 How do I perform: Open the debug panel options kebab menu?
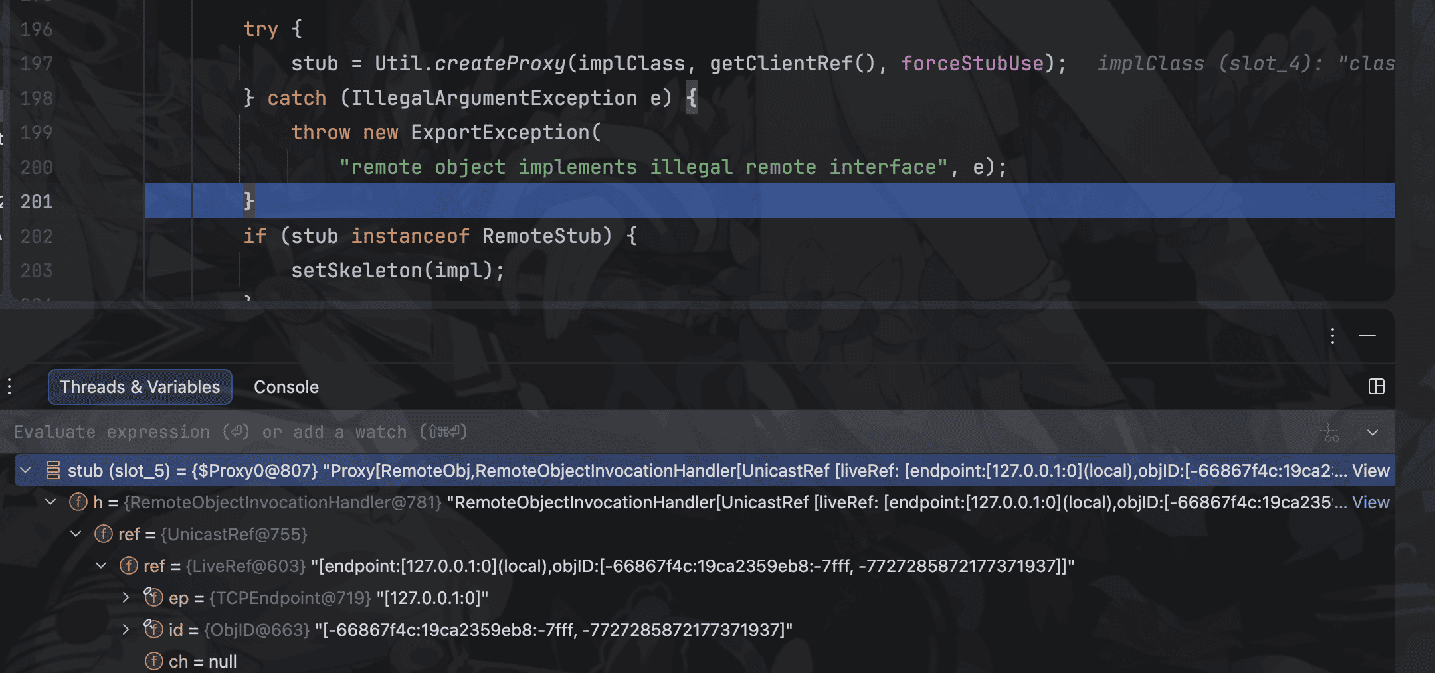pos(1332,337)
